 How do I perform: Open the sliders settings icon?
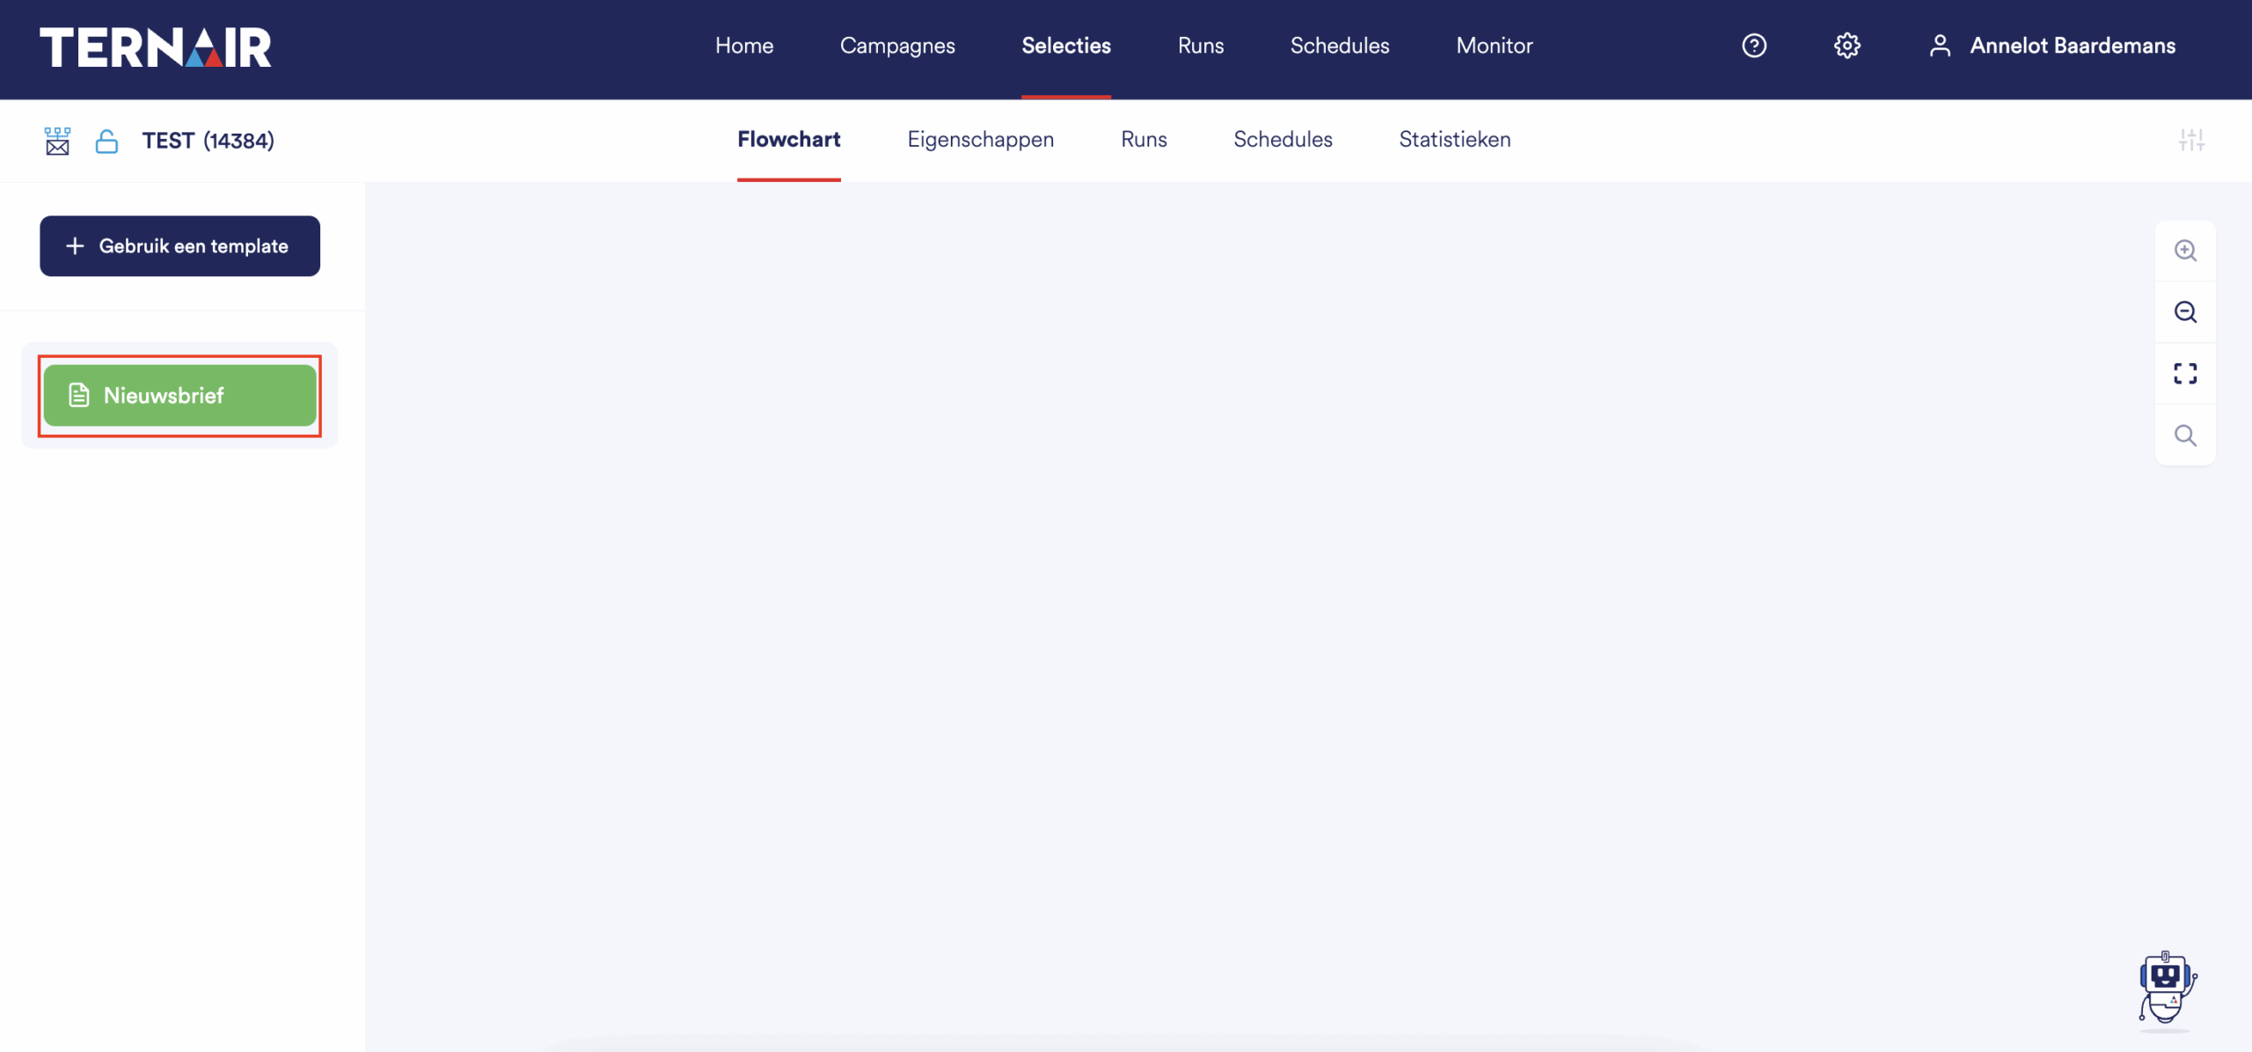tap(2191, 140)
